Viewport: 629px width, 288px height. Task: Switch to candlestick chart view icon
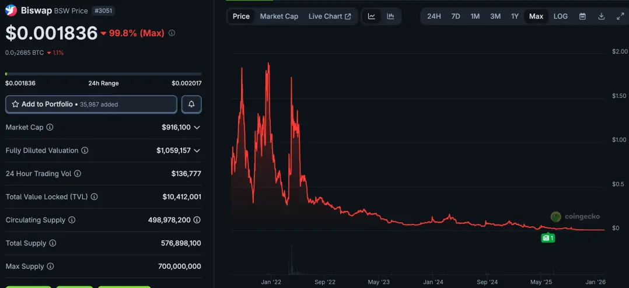pos(390,16)
